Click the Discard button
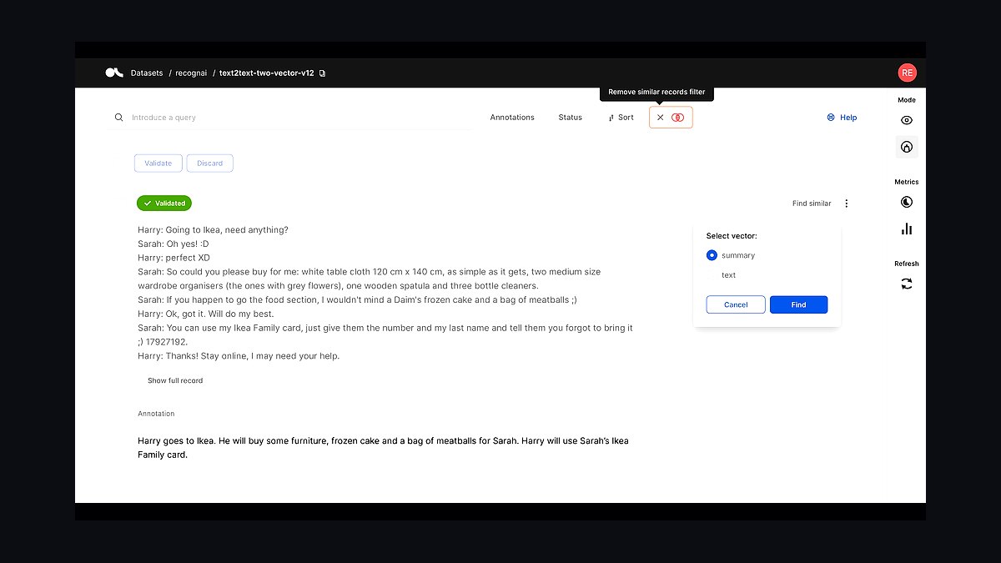Screen dimensions: 1001x563 click(210, 163)
